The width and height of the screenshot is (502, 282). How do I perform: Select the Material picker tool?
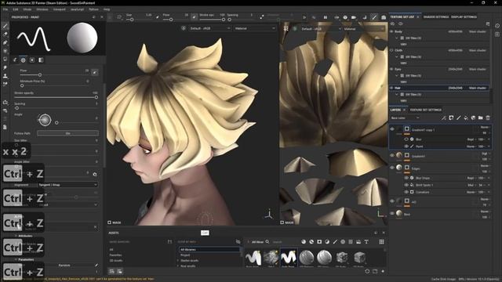coord(5,84)
